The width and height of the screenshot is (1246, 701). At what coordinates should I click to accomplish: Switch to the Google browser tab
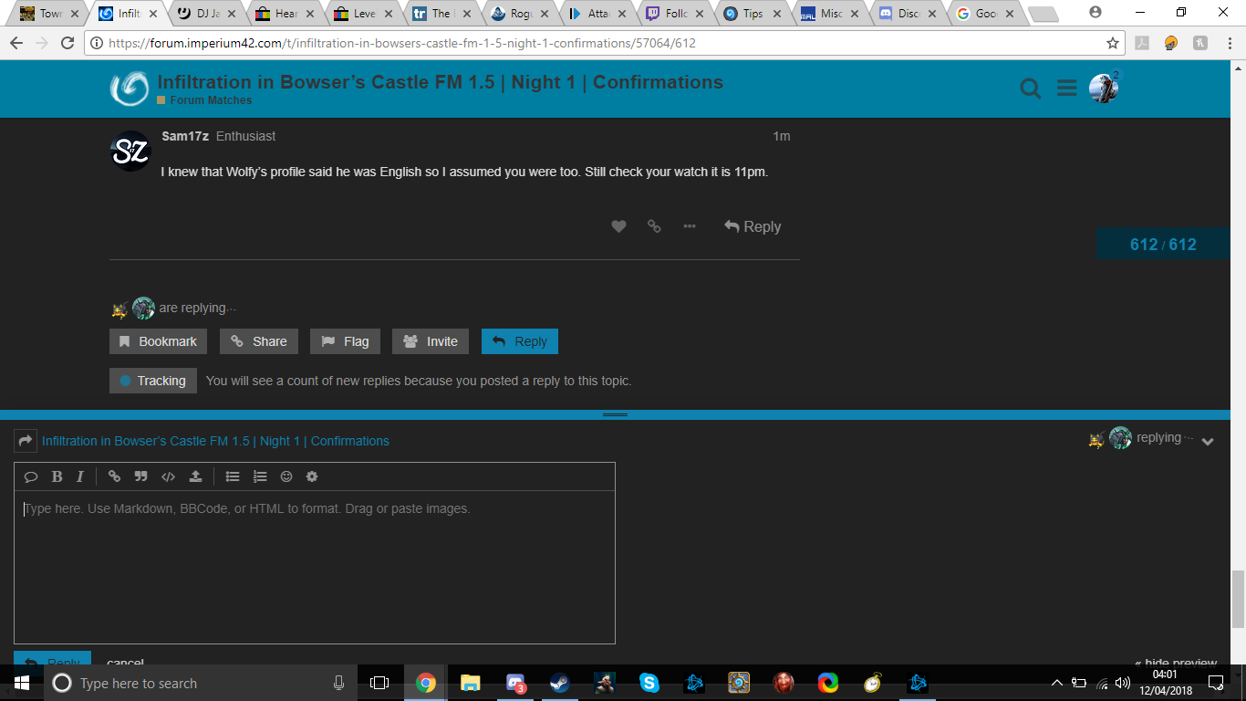(987, 14)
